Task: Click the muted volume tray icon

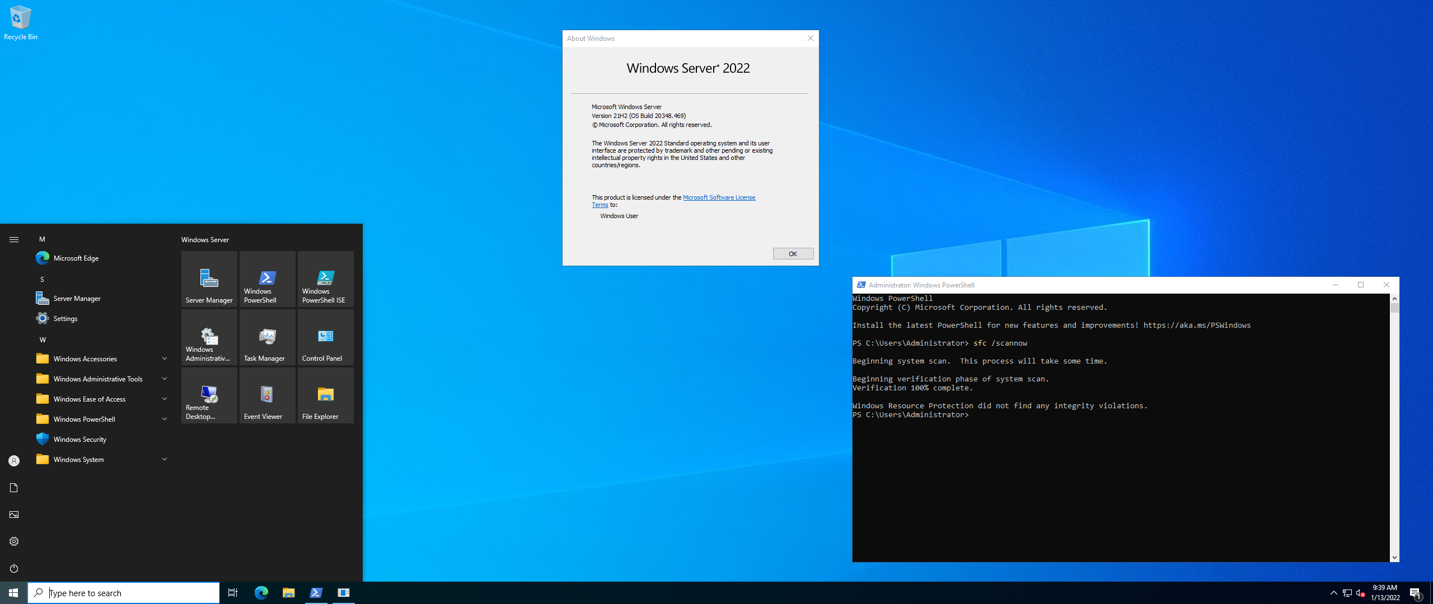Action: click(1361, 593)
